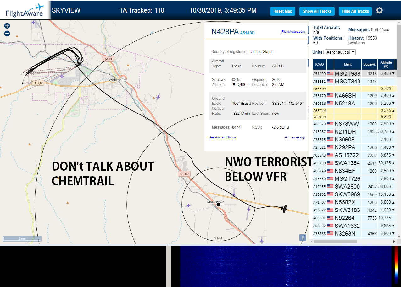Open the Units dropdown
The height and width of the screenshot is (287, 401).
click(340, 52)
